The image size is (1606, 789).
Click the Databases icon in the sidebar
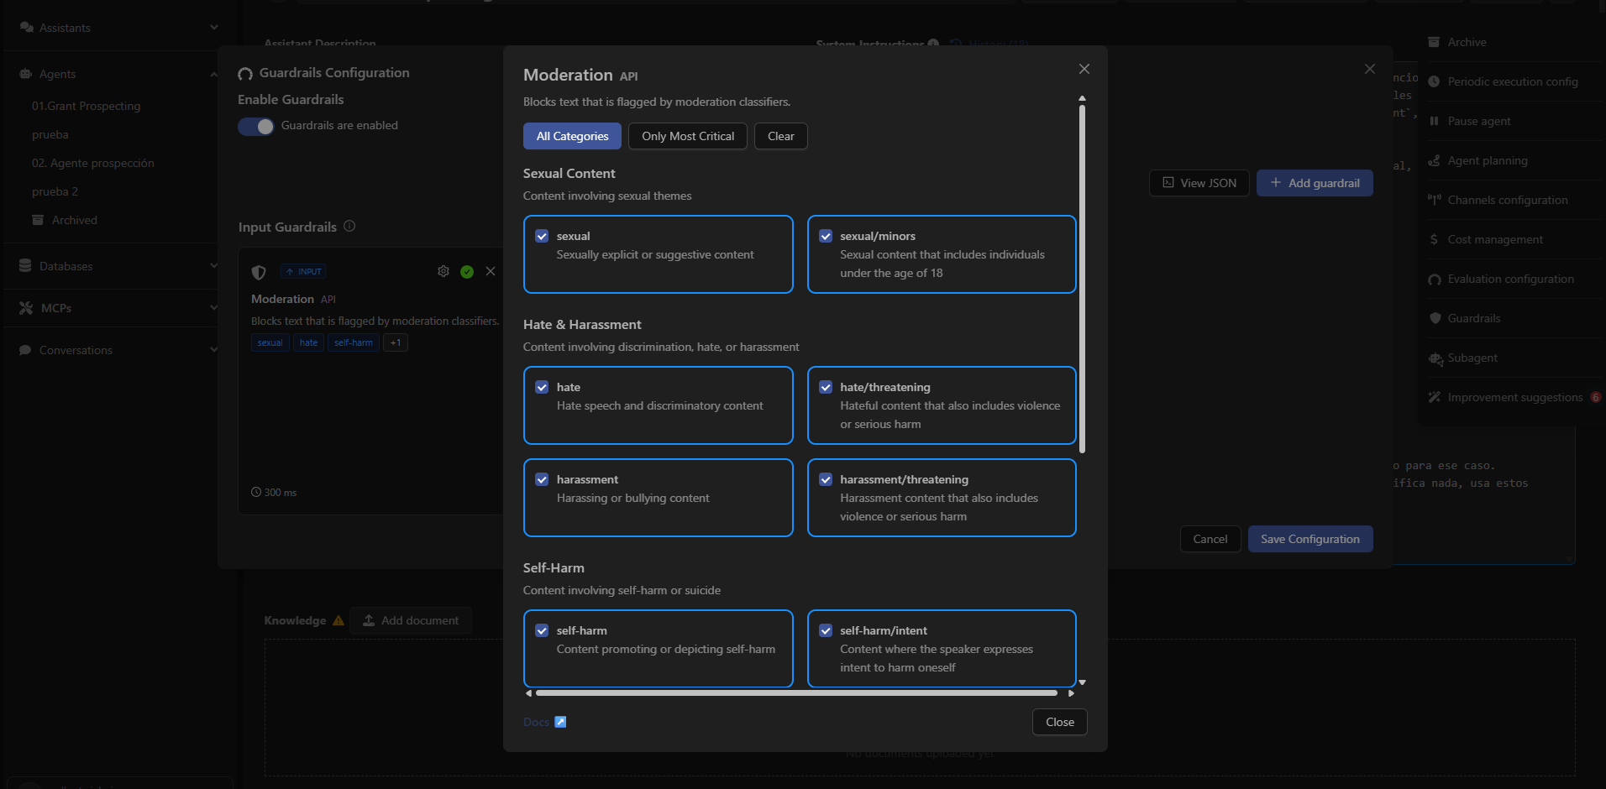coord(25,266)
